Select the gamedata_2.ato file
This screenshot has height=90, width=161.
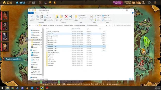pos(52,46)
